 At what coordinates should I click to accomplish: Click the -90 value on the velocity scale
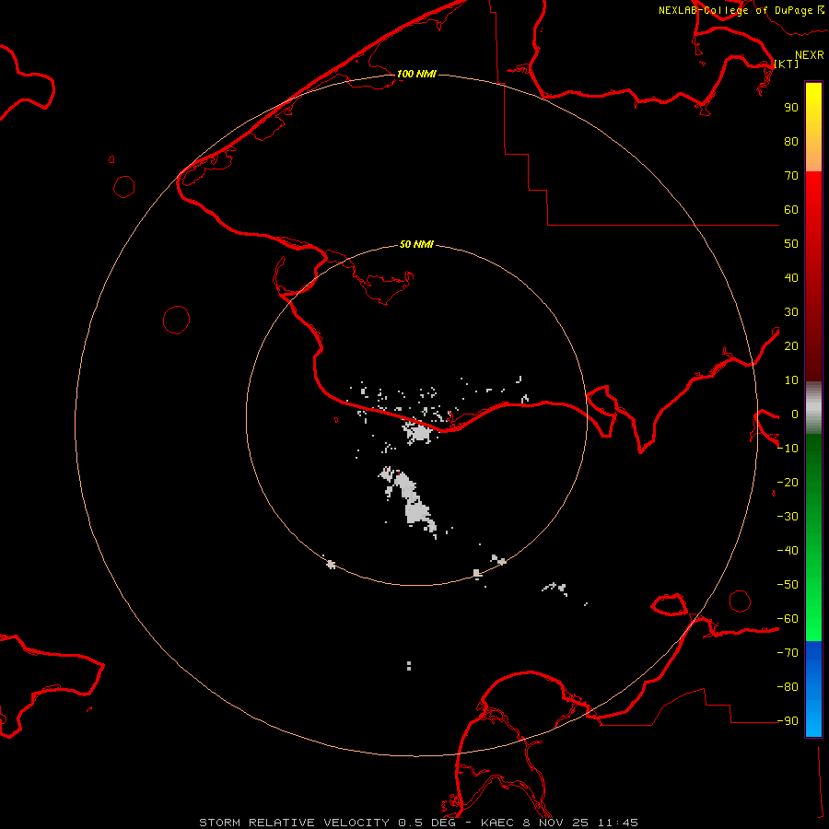tap(788, 721)
